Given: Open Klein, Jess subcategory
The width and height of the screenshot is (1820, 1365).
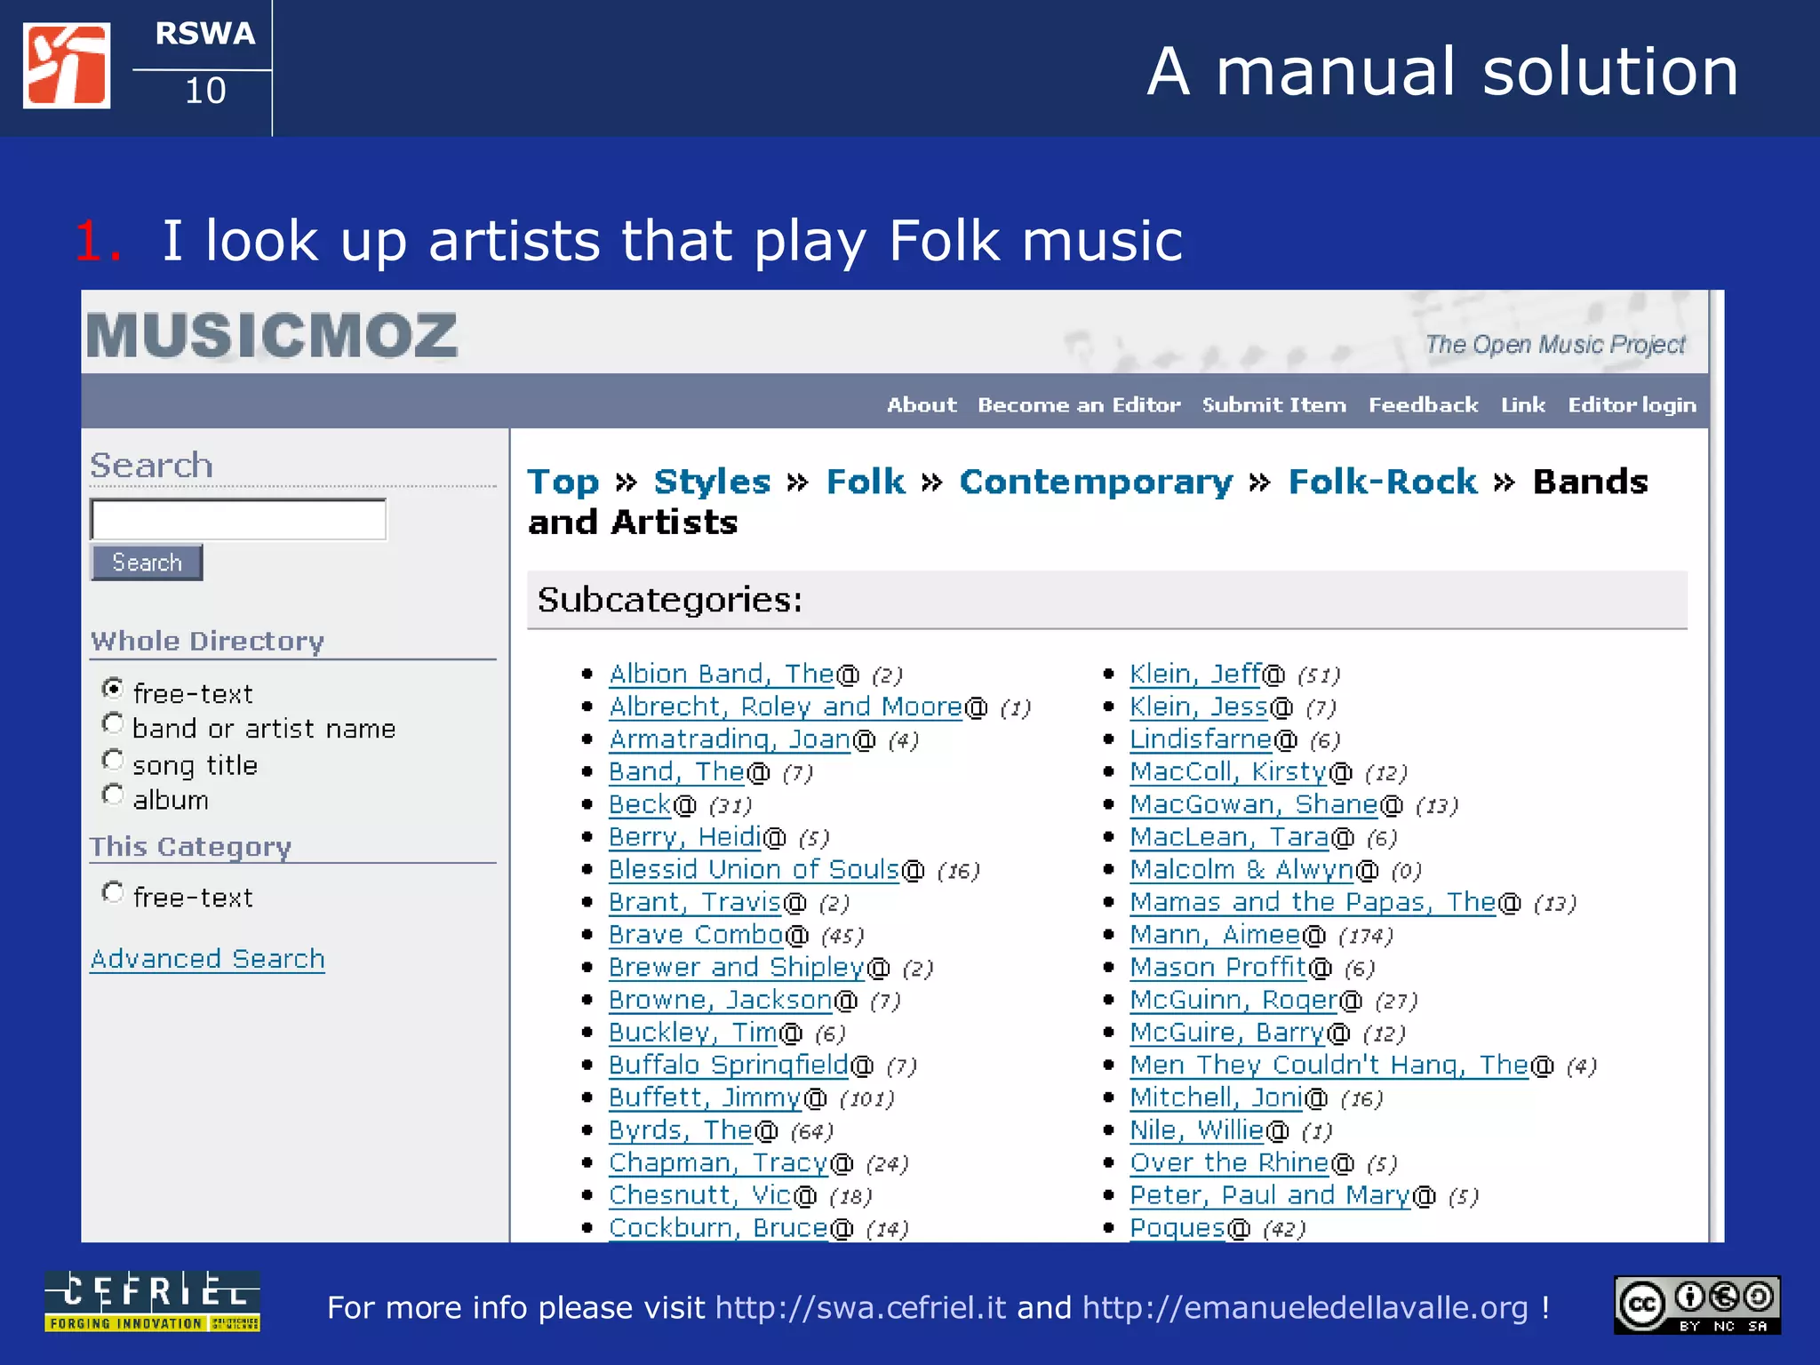Looking at the screenshot, I should [x=1199, y=707].
